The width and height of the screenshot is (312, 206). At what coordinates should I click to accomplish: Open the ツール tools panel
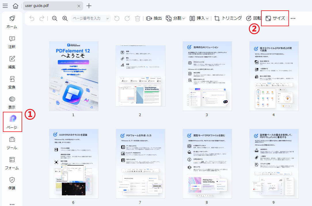tap(12, 142)
